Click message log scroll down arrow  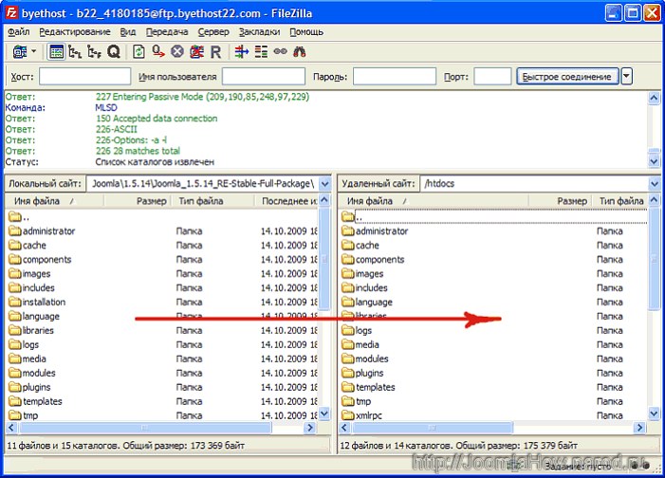654,161
